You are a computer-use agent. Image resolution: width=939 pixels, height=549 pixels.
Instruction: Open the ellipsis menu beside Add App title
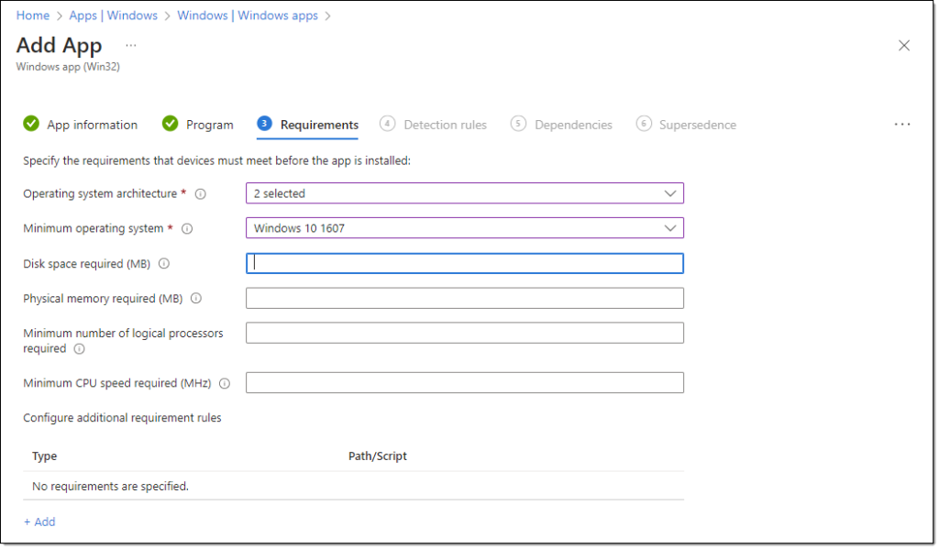coord(130,44)
